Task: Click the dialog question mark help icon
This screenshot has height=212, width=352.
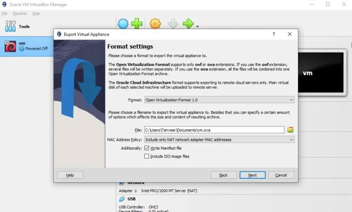Action: [x=274, y=34]
